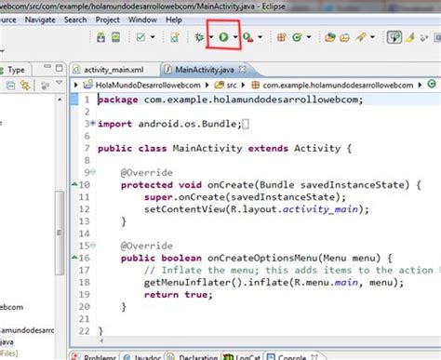This screenshot has height=360, width=441.
Task: Open the Search menu
Action: 75,20
